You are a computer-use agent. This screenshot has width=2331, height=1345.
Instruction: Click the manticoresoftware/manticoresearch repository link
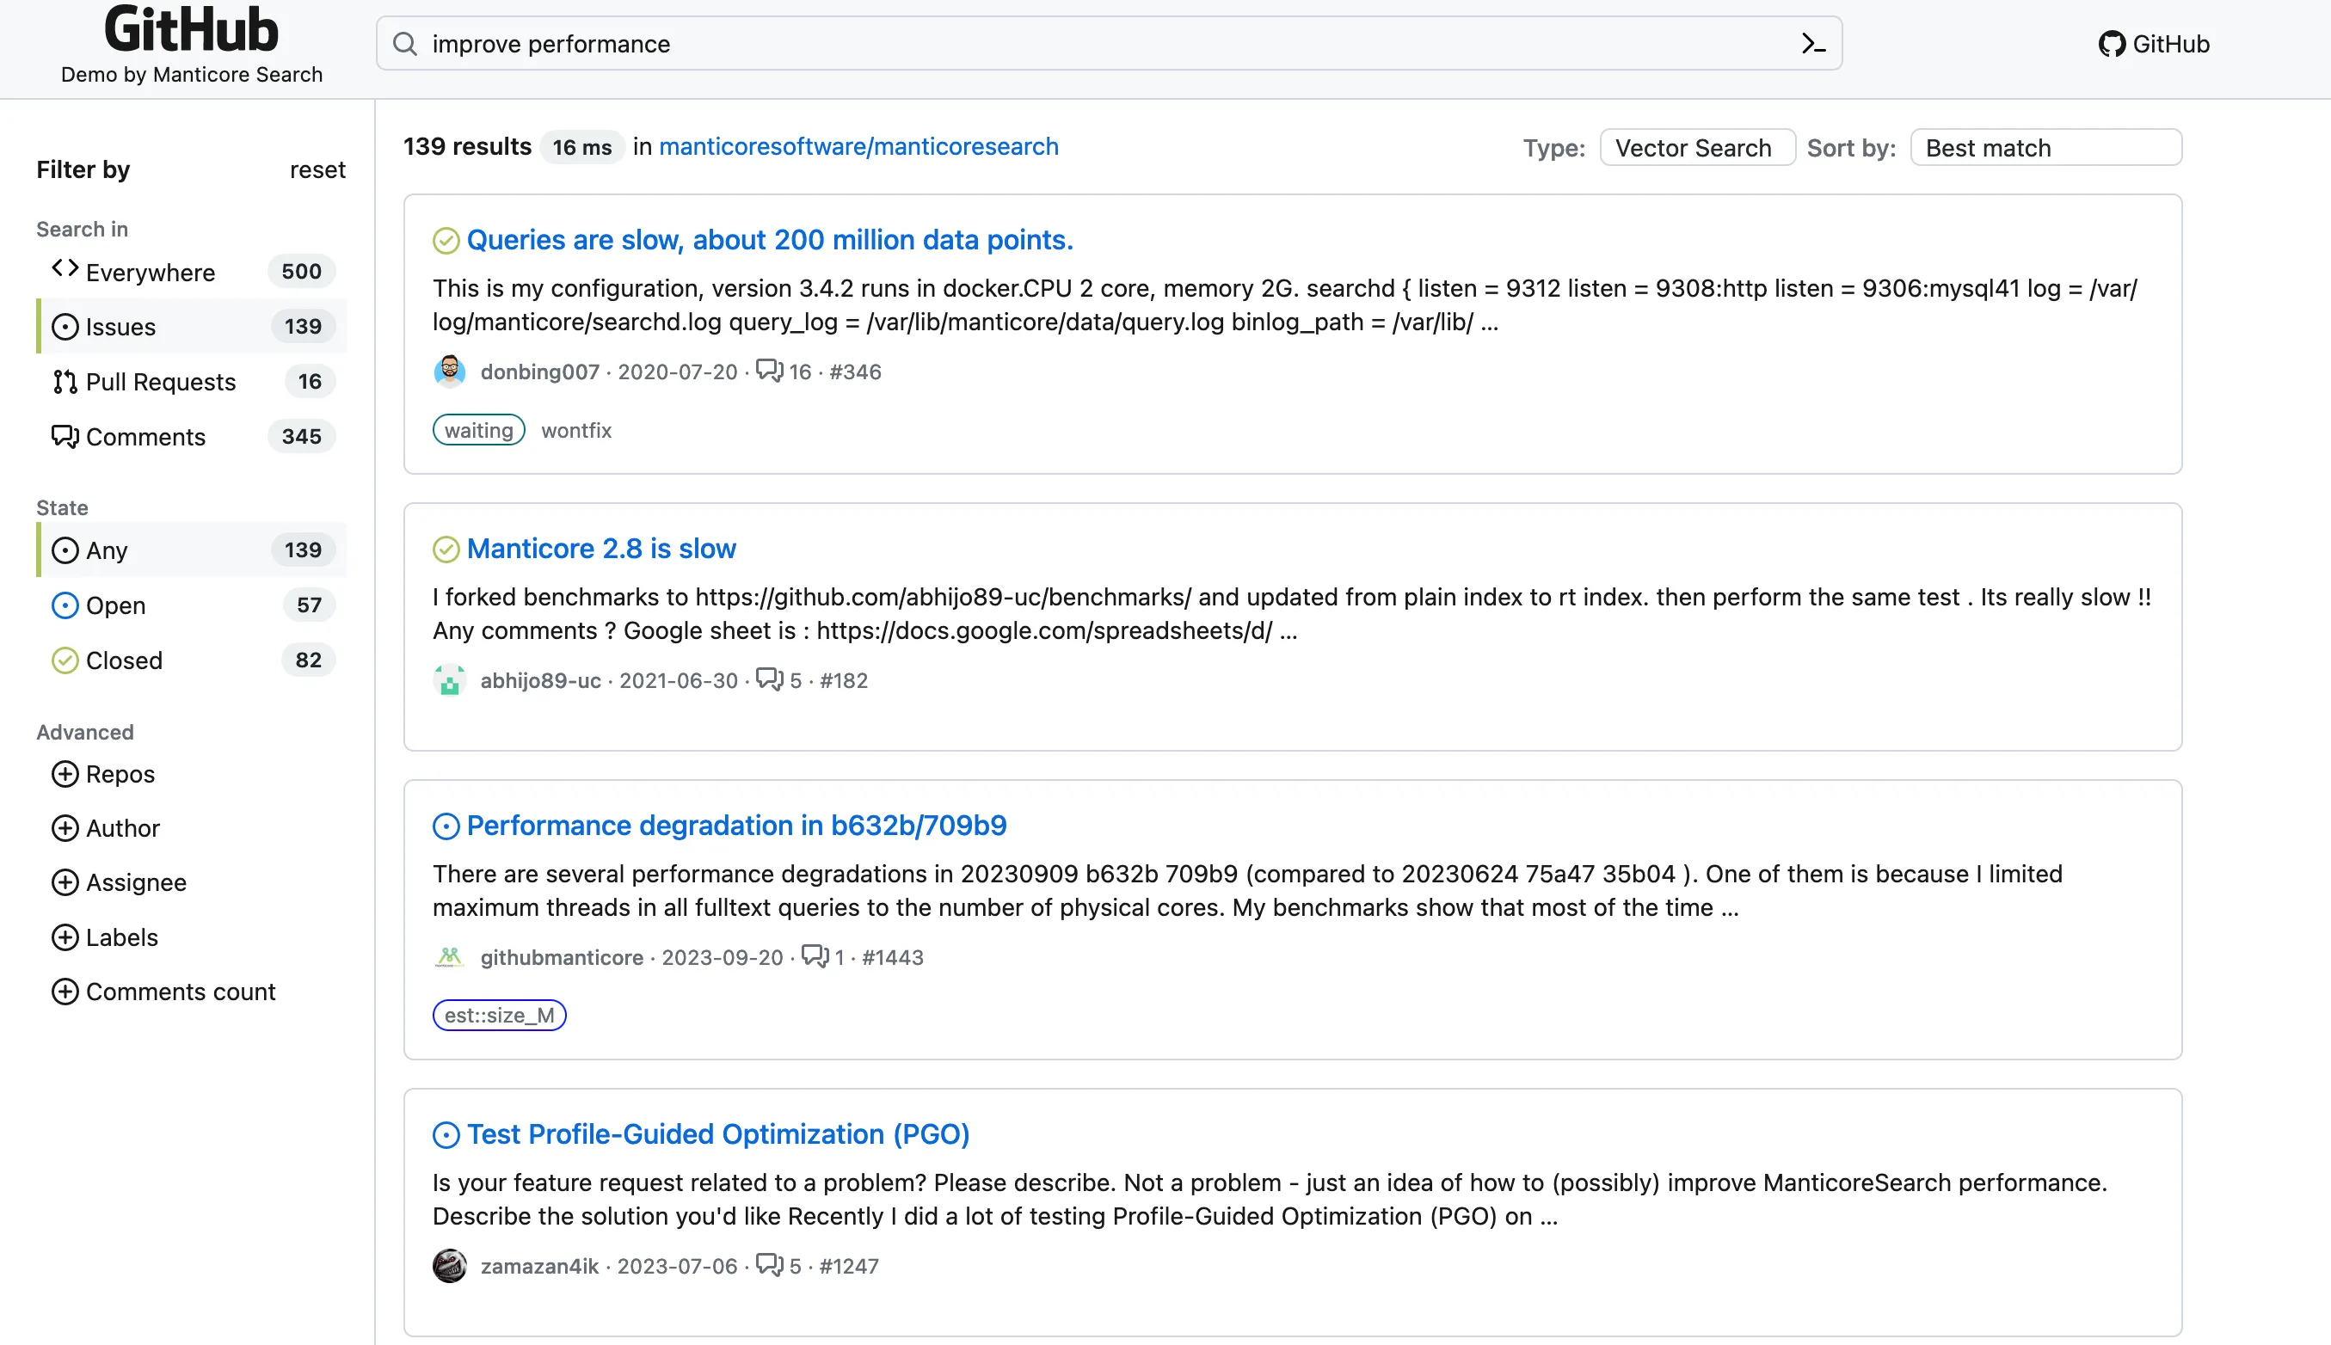[x=859, y=145]
